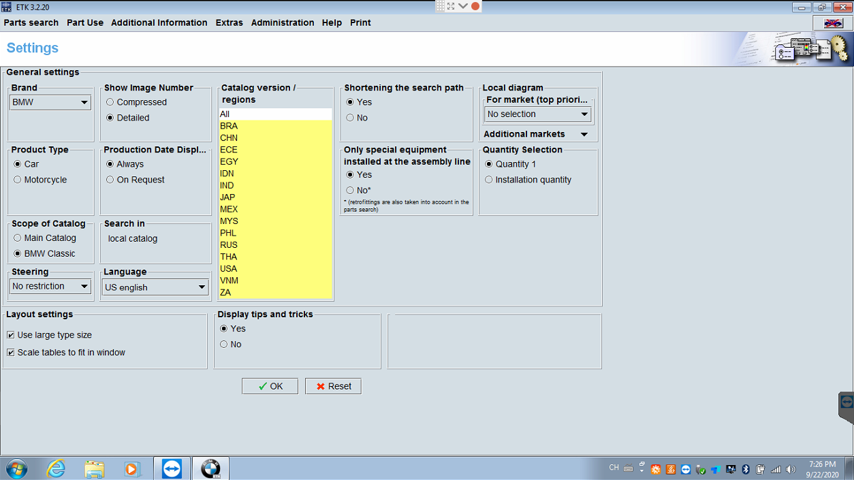Click the orange Java-like tray icon
Screen dimensions: 854x480
pos(671,469)
